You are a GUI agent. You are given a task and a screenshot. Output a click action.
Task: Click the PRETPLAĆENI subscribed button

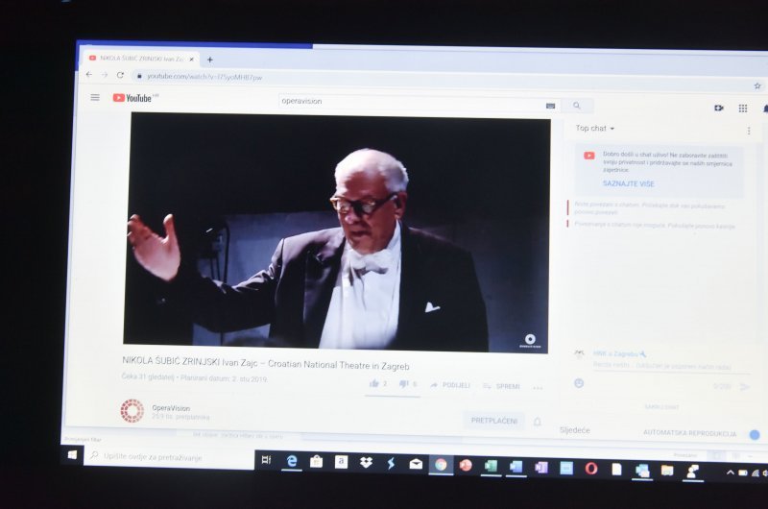(x=494, y=421)
